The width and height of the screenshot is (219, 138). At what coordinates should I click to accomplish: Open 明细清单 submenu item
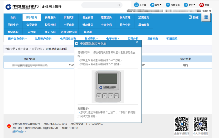[172, 39]
